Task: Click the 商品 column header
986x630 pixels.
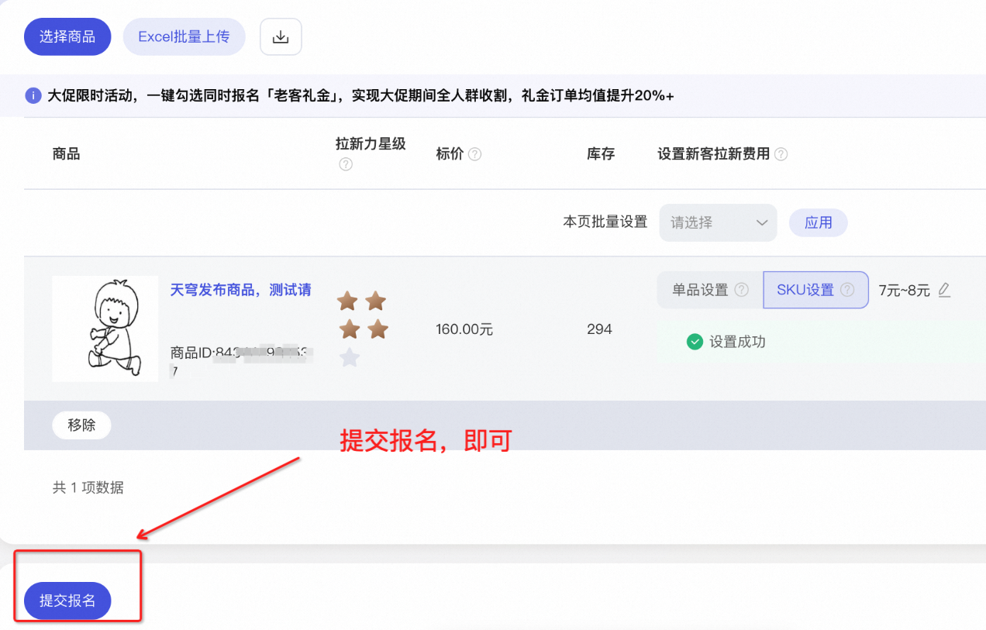Action: pyautogui.click(x=66, y=154)
